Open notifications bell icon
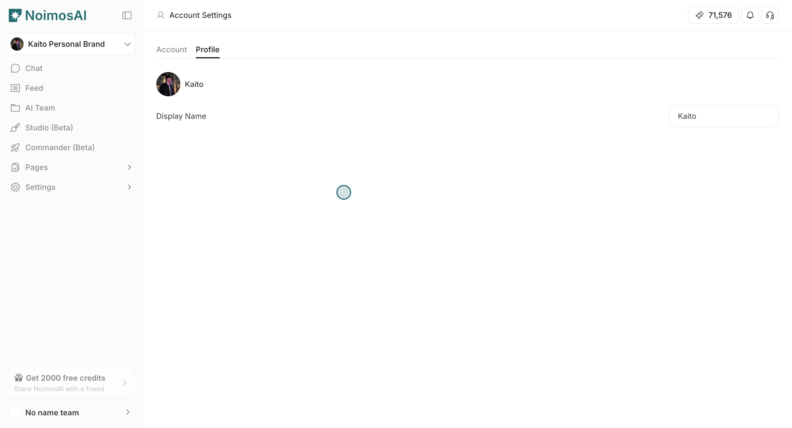The image size is (792, 428). coord(750,15)
